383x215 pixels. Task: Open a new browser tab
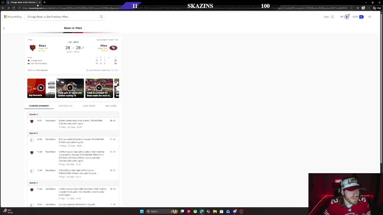44,2
